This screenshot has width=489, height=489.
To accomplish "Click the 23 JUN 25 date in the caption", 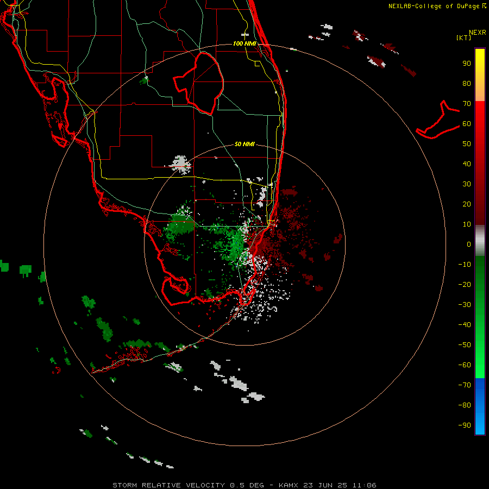I will click(x=325, y=485).
